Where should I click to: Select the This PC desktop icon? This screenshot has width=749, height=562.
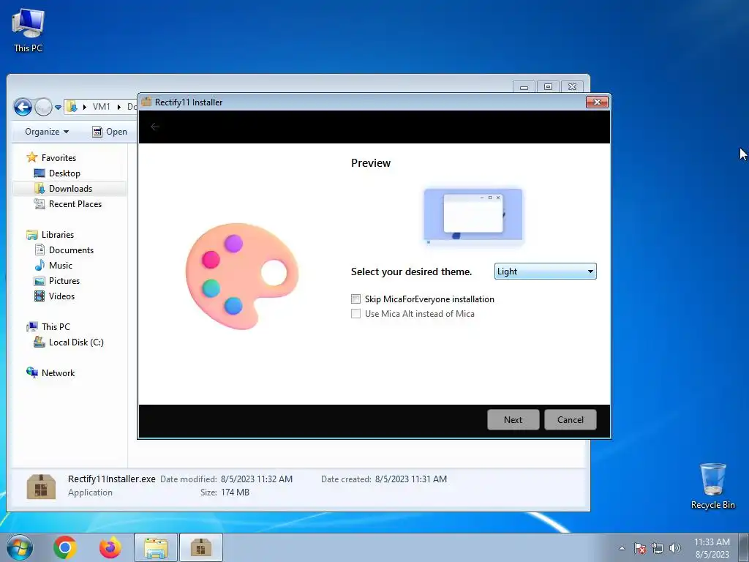[29, 31]
